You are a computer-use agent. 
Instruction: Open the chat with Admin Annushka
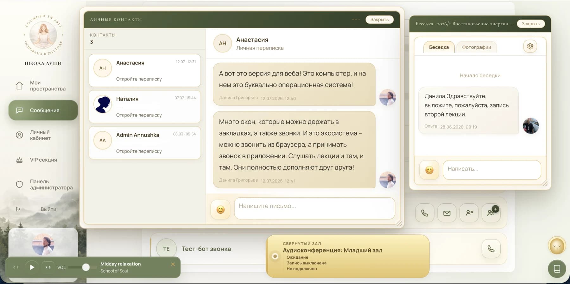point(145,143)
